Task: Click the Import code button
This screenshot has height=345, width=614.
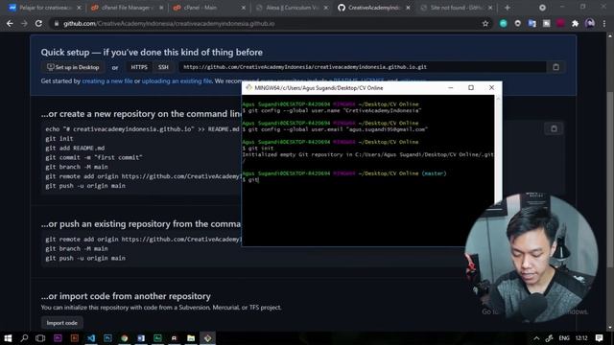Action: [x=61, y=323]
